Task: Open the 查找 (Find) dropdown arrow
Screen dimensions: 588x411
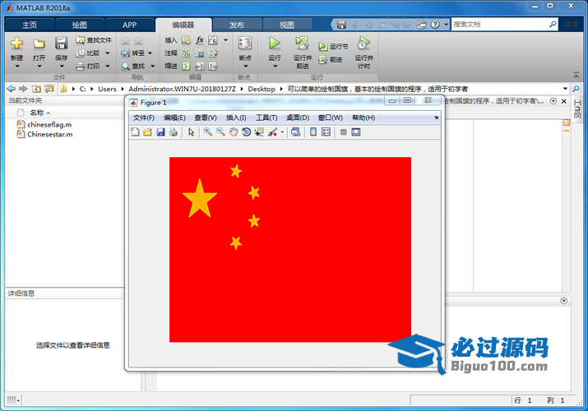Action: click(x=153, y=67)
